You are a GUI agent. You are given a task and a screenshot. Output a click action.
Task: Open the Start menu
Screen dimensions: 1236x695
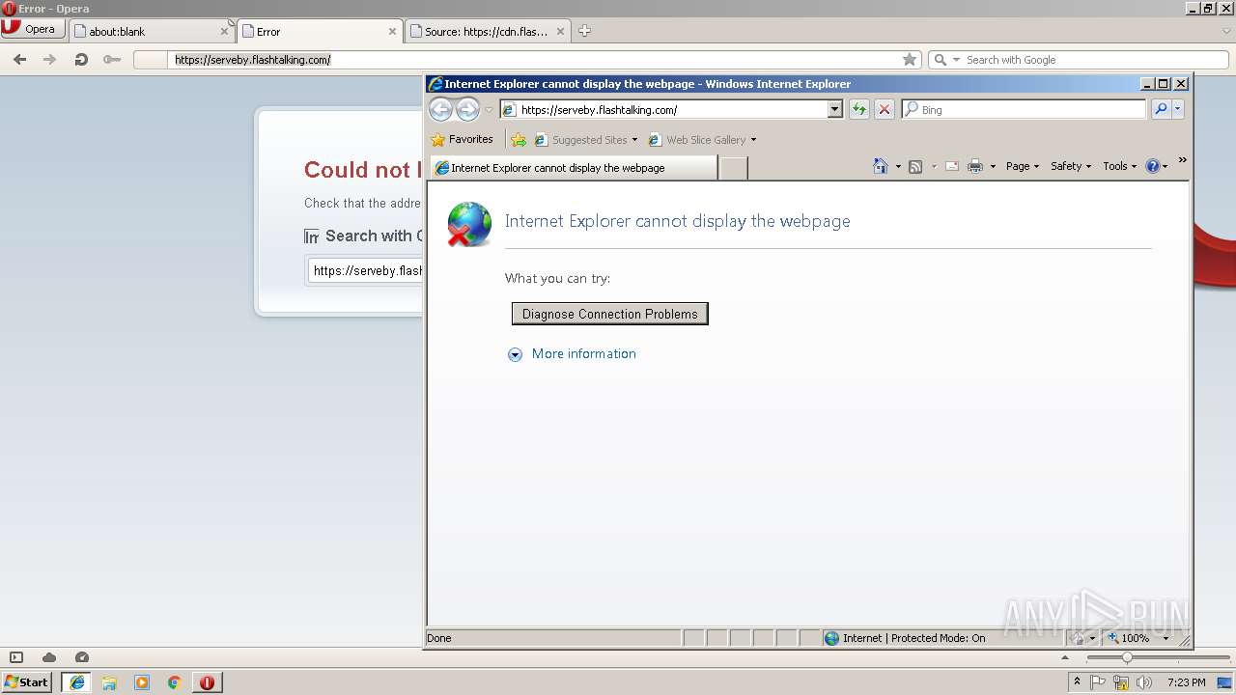pyautogui.click(x=26, y=681)
